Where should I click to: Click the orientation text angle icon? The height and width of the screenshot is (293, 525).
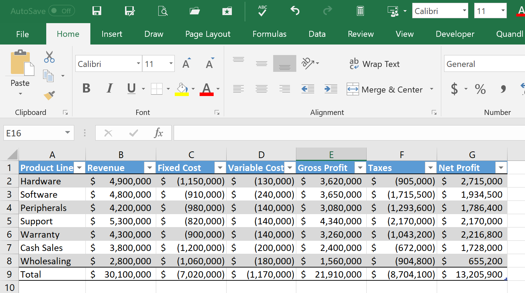308,63
